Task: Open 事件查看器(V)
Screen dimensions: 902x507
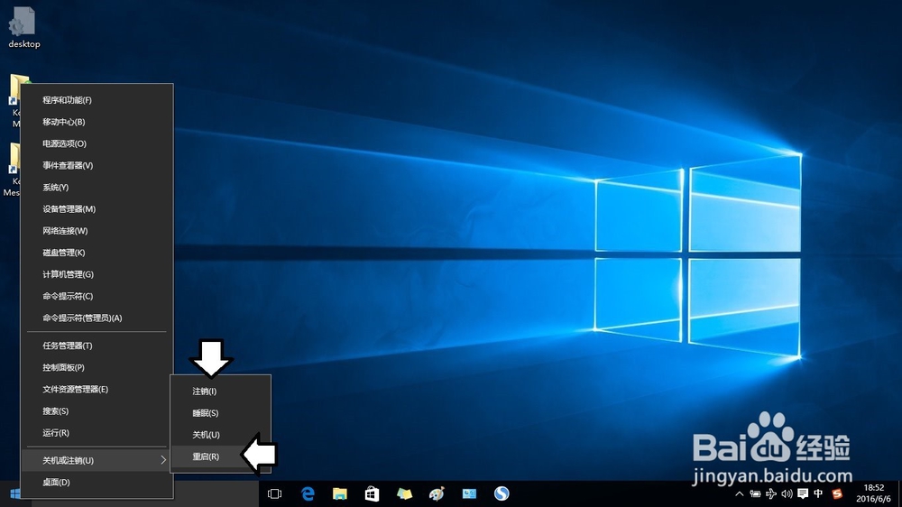Action: pyautogui.click(x=97, y=166)
